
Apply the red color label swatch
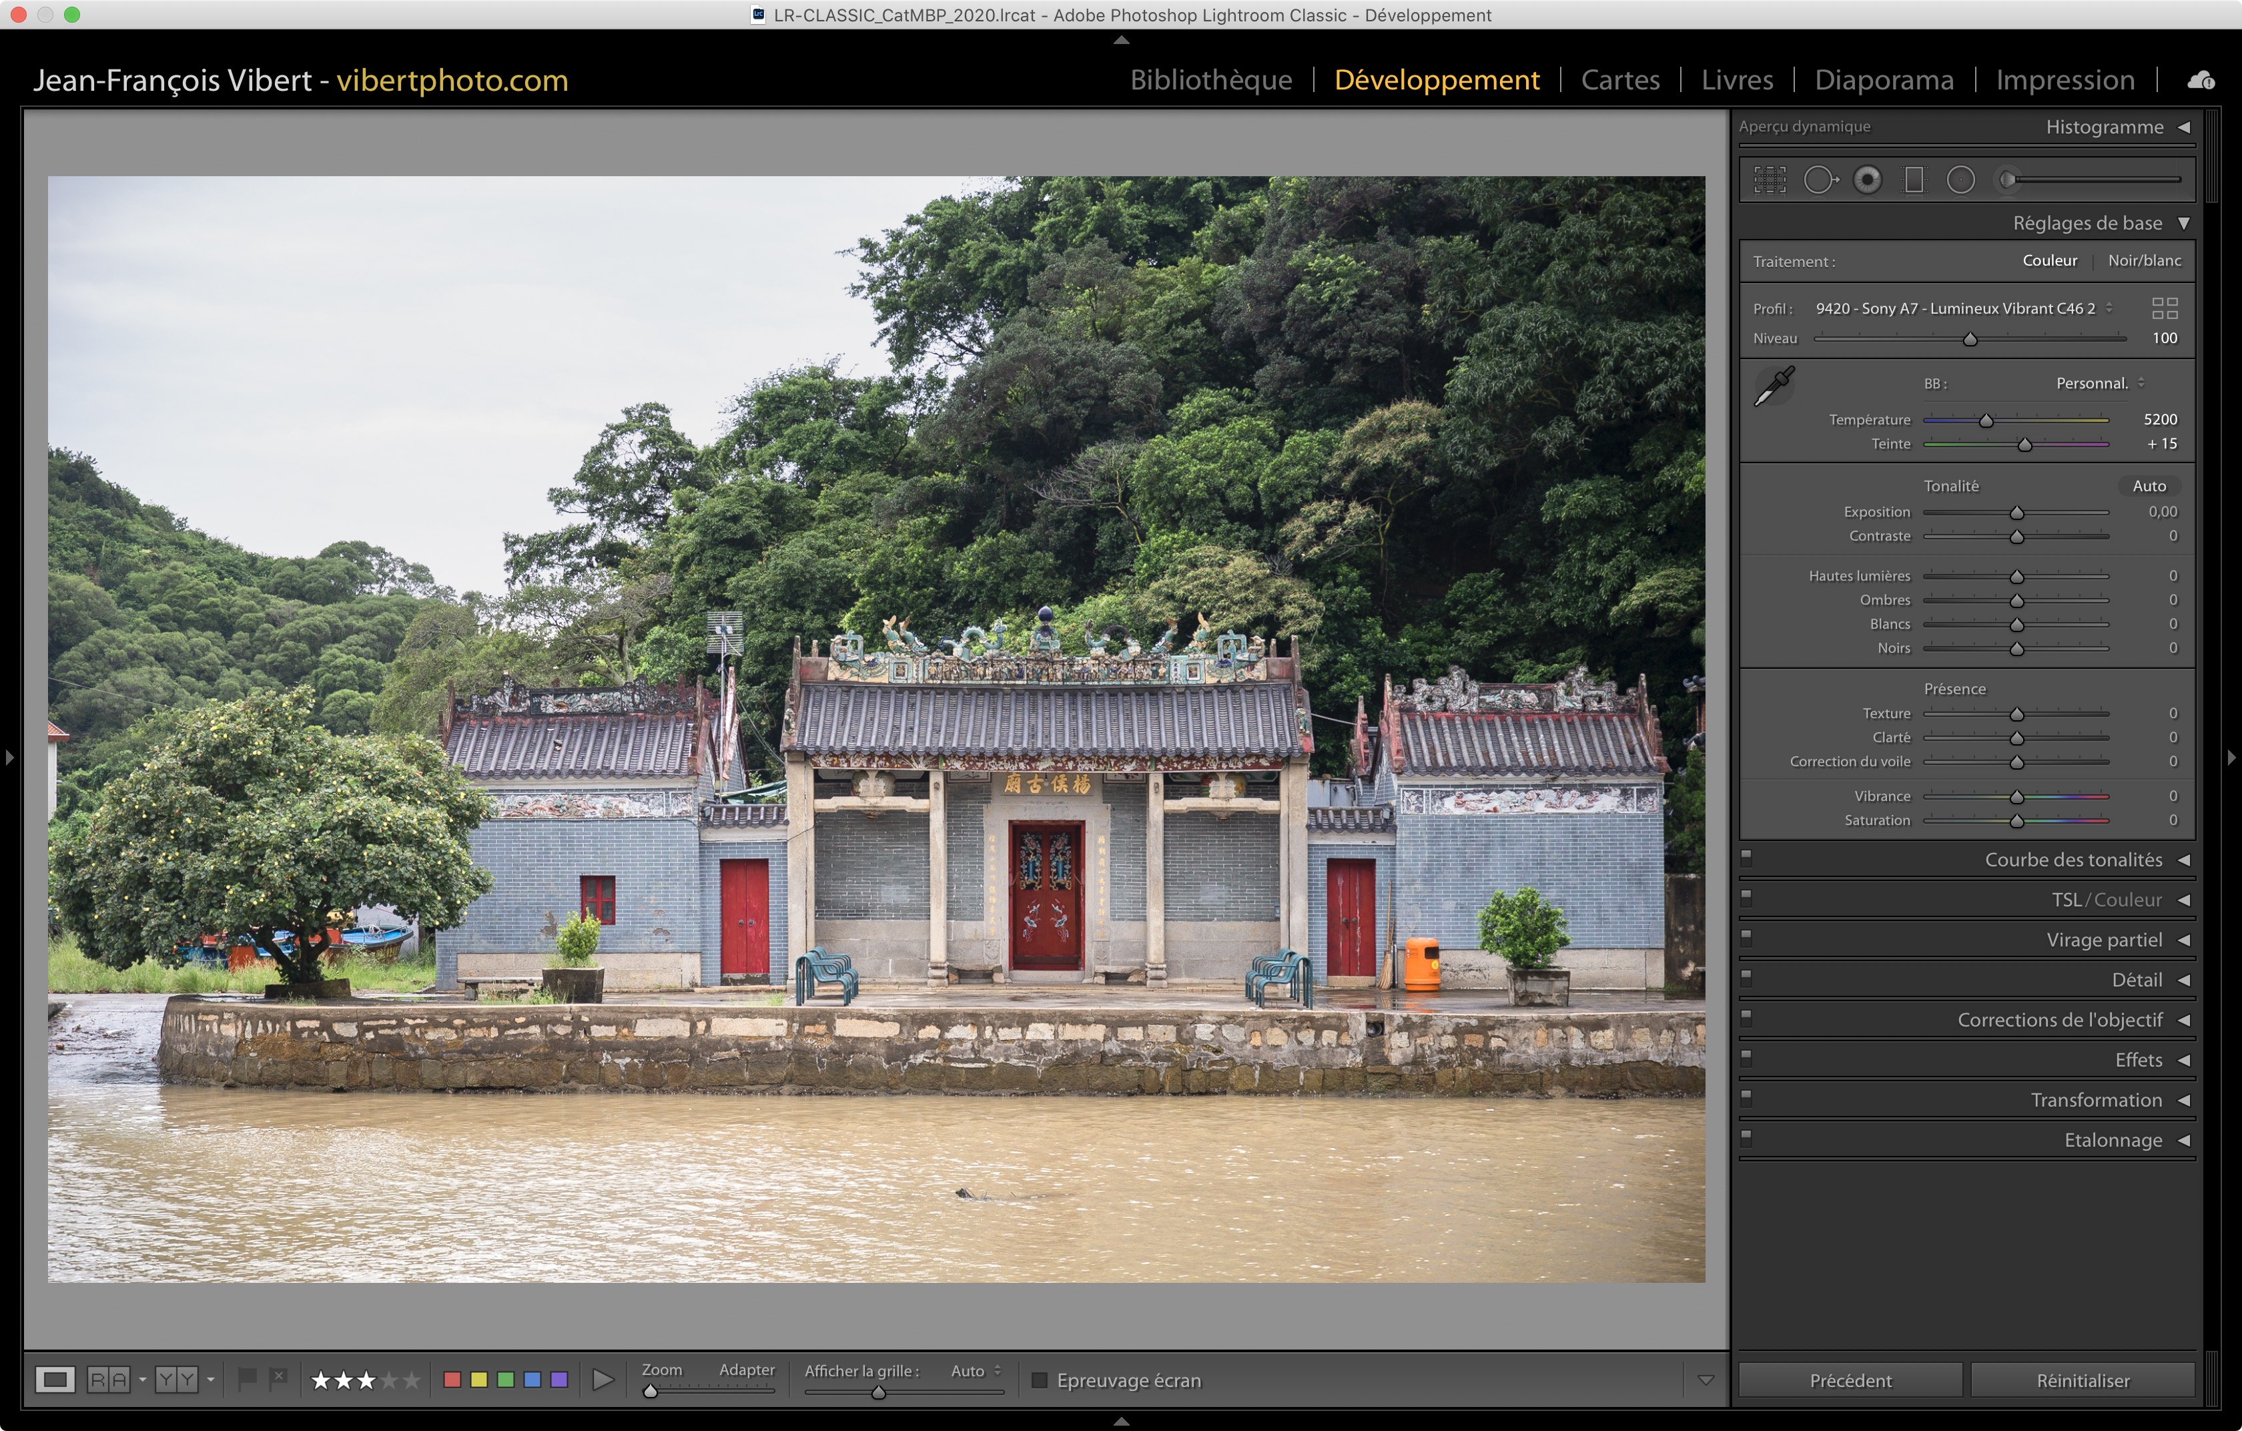pos(452,1380)
